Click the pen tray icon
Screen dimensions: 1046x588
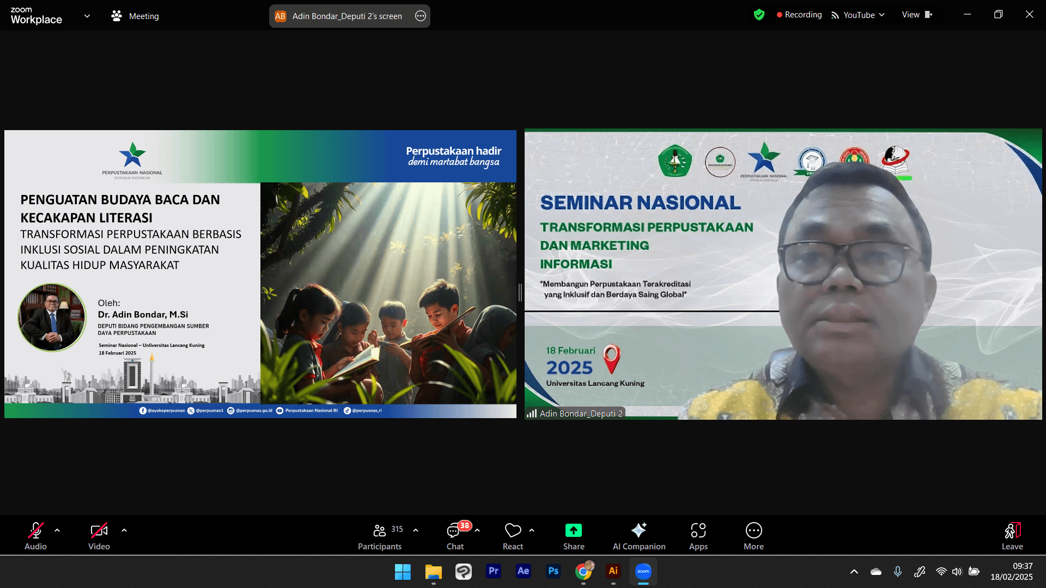point(920,572)
